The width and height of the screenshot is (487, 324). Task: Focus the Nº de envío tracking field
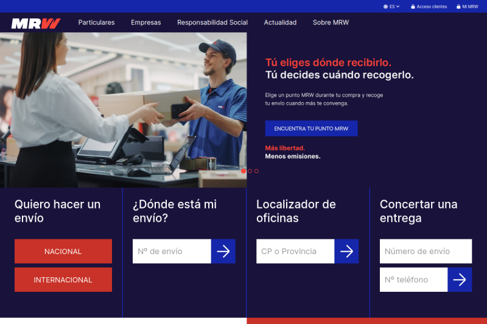click(172, 251)
